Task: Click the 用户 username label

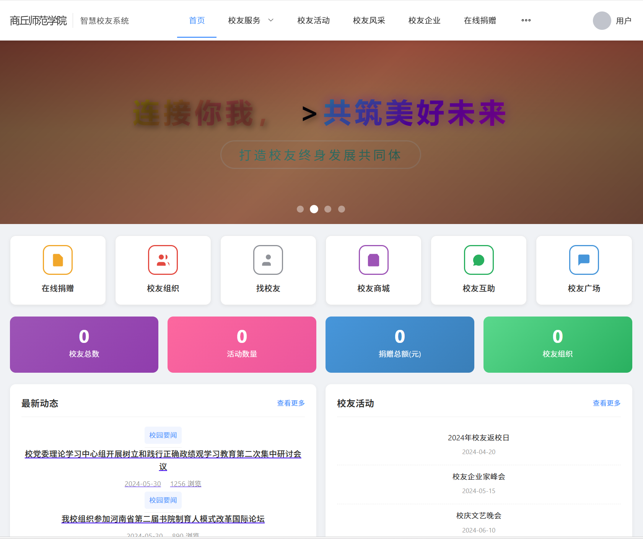Action: tap(623, 21)
